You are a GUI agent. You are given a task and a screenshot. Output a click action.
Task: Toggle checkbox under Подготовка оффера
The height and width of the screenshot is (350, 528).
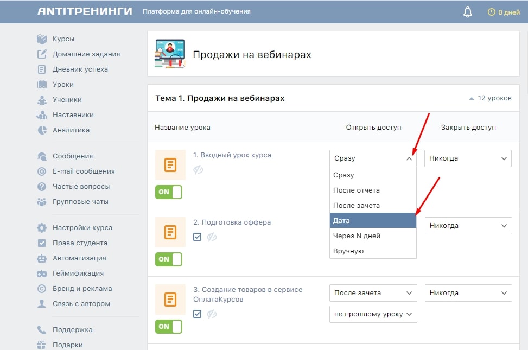198,237
